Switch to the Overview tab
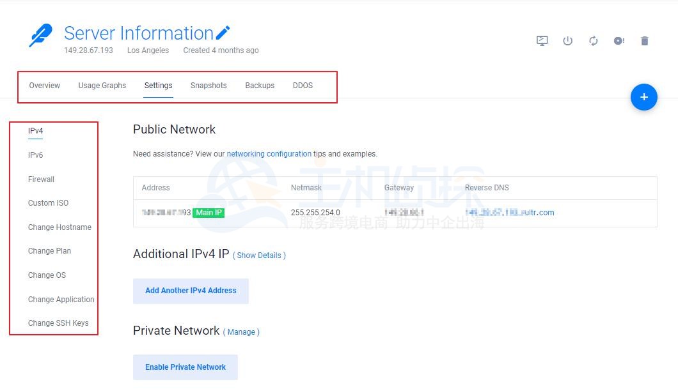678x389 pixels. (45, 86)
